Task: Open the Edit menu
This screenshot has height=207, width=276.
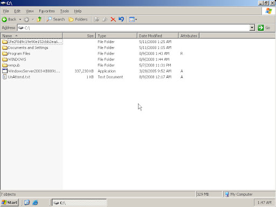Action: [17, 11]
